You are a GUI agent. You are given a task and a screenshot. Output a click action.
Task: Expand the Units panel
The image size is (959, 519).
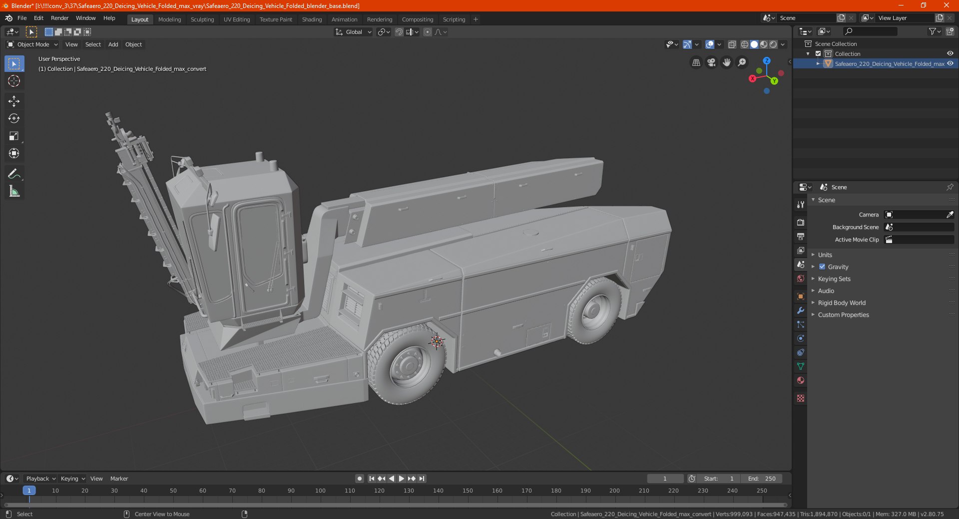click(825, 255)
